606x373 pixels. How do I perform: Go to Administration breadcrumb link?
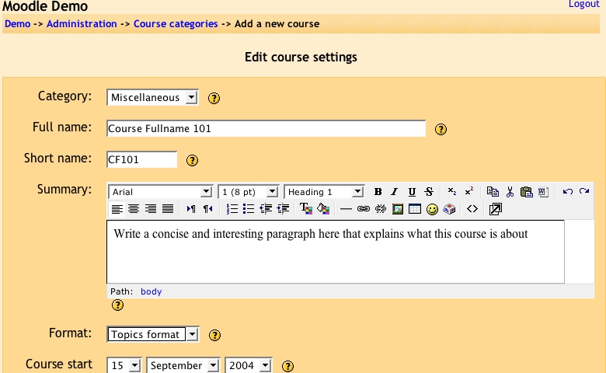click(x=82, y=24)
